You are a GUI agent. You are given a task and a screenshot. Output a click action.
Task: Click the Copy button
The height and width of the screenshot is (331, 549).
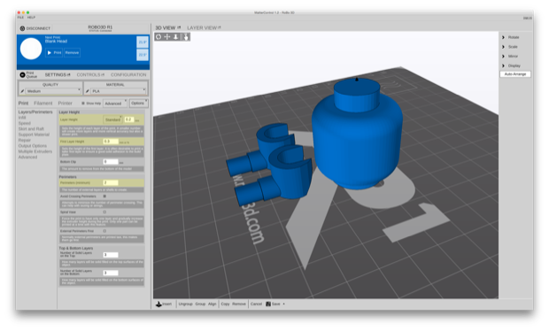[225, 304]
